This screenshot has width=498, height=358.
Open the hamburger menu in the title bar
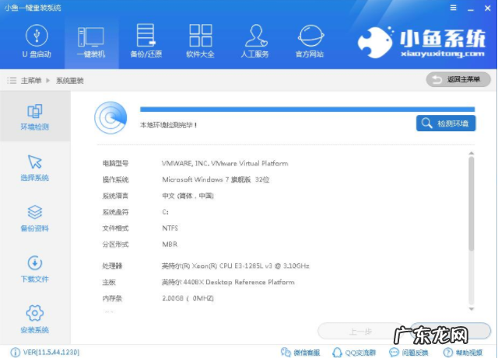(x=453, y=8)
